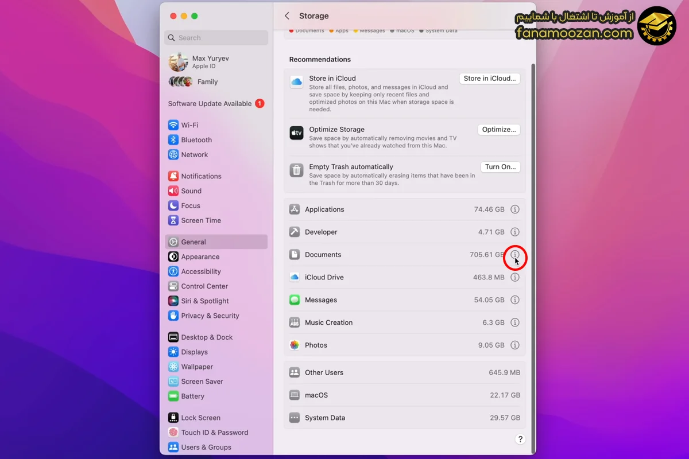Click the 74.46 GB value
Image resolution: width=689 pixels, height=459 pixels.
tap(489, 209)
